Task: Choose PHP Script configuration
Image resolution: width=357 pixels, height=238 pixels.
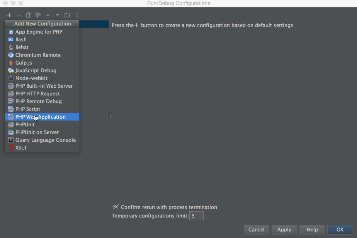Action: point(42,109)
